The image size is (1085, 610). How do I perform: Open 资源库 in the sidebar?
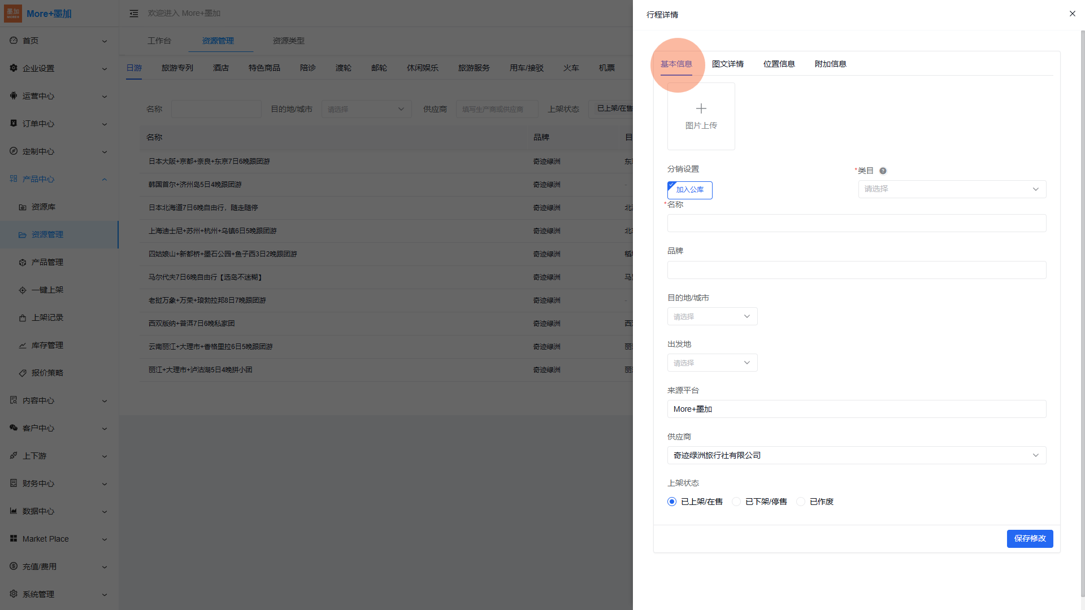[44, 207]
